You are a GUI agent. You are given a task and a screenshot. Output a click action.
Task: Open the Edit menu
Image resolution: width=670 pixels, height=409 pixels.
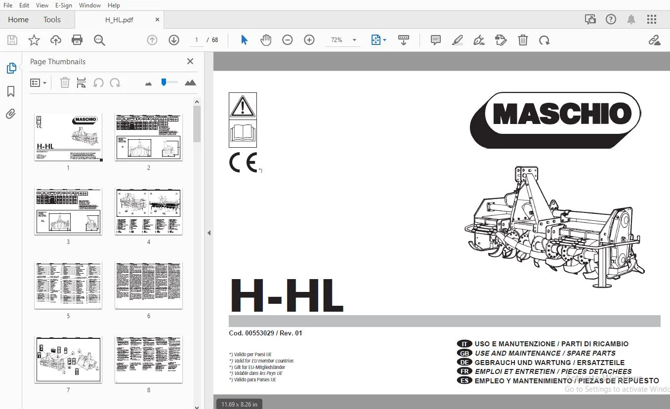coord(24,5)
